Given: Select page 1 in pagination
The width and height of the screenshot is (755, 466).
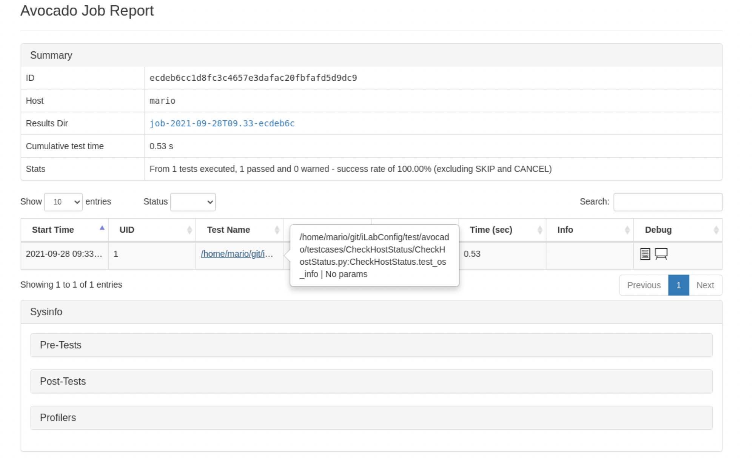Looking at the screenshot, I should (x=678, y=285).
